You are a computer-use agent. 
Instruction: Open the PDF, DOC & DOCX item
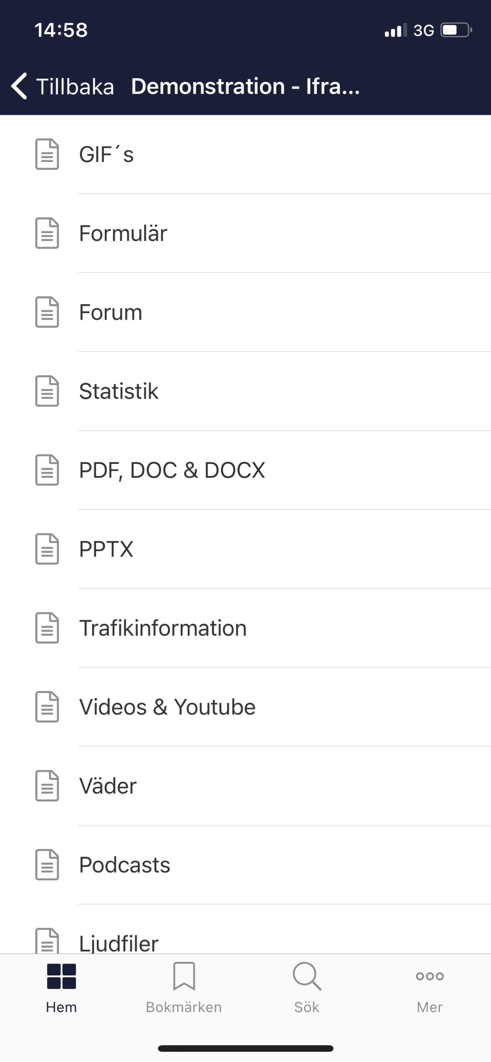coord(245,470)
